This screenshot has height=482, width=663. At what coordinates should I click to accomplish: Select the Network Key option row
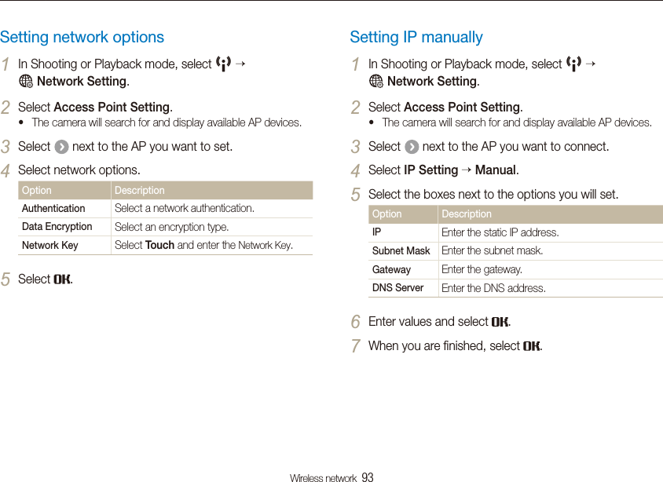(x=165, y=246)
